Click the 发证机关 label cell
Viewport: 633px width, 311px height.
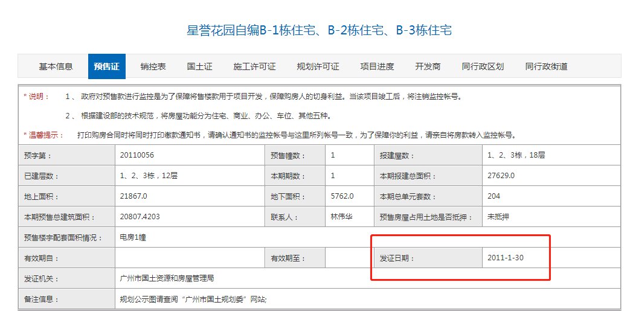coord(66,279)
